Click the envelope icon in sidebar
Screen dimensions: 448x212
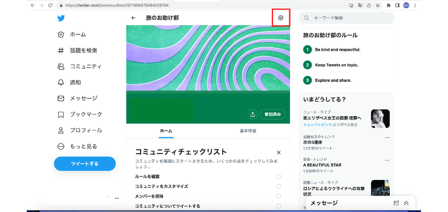(x=61, y=99)
